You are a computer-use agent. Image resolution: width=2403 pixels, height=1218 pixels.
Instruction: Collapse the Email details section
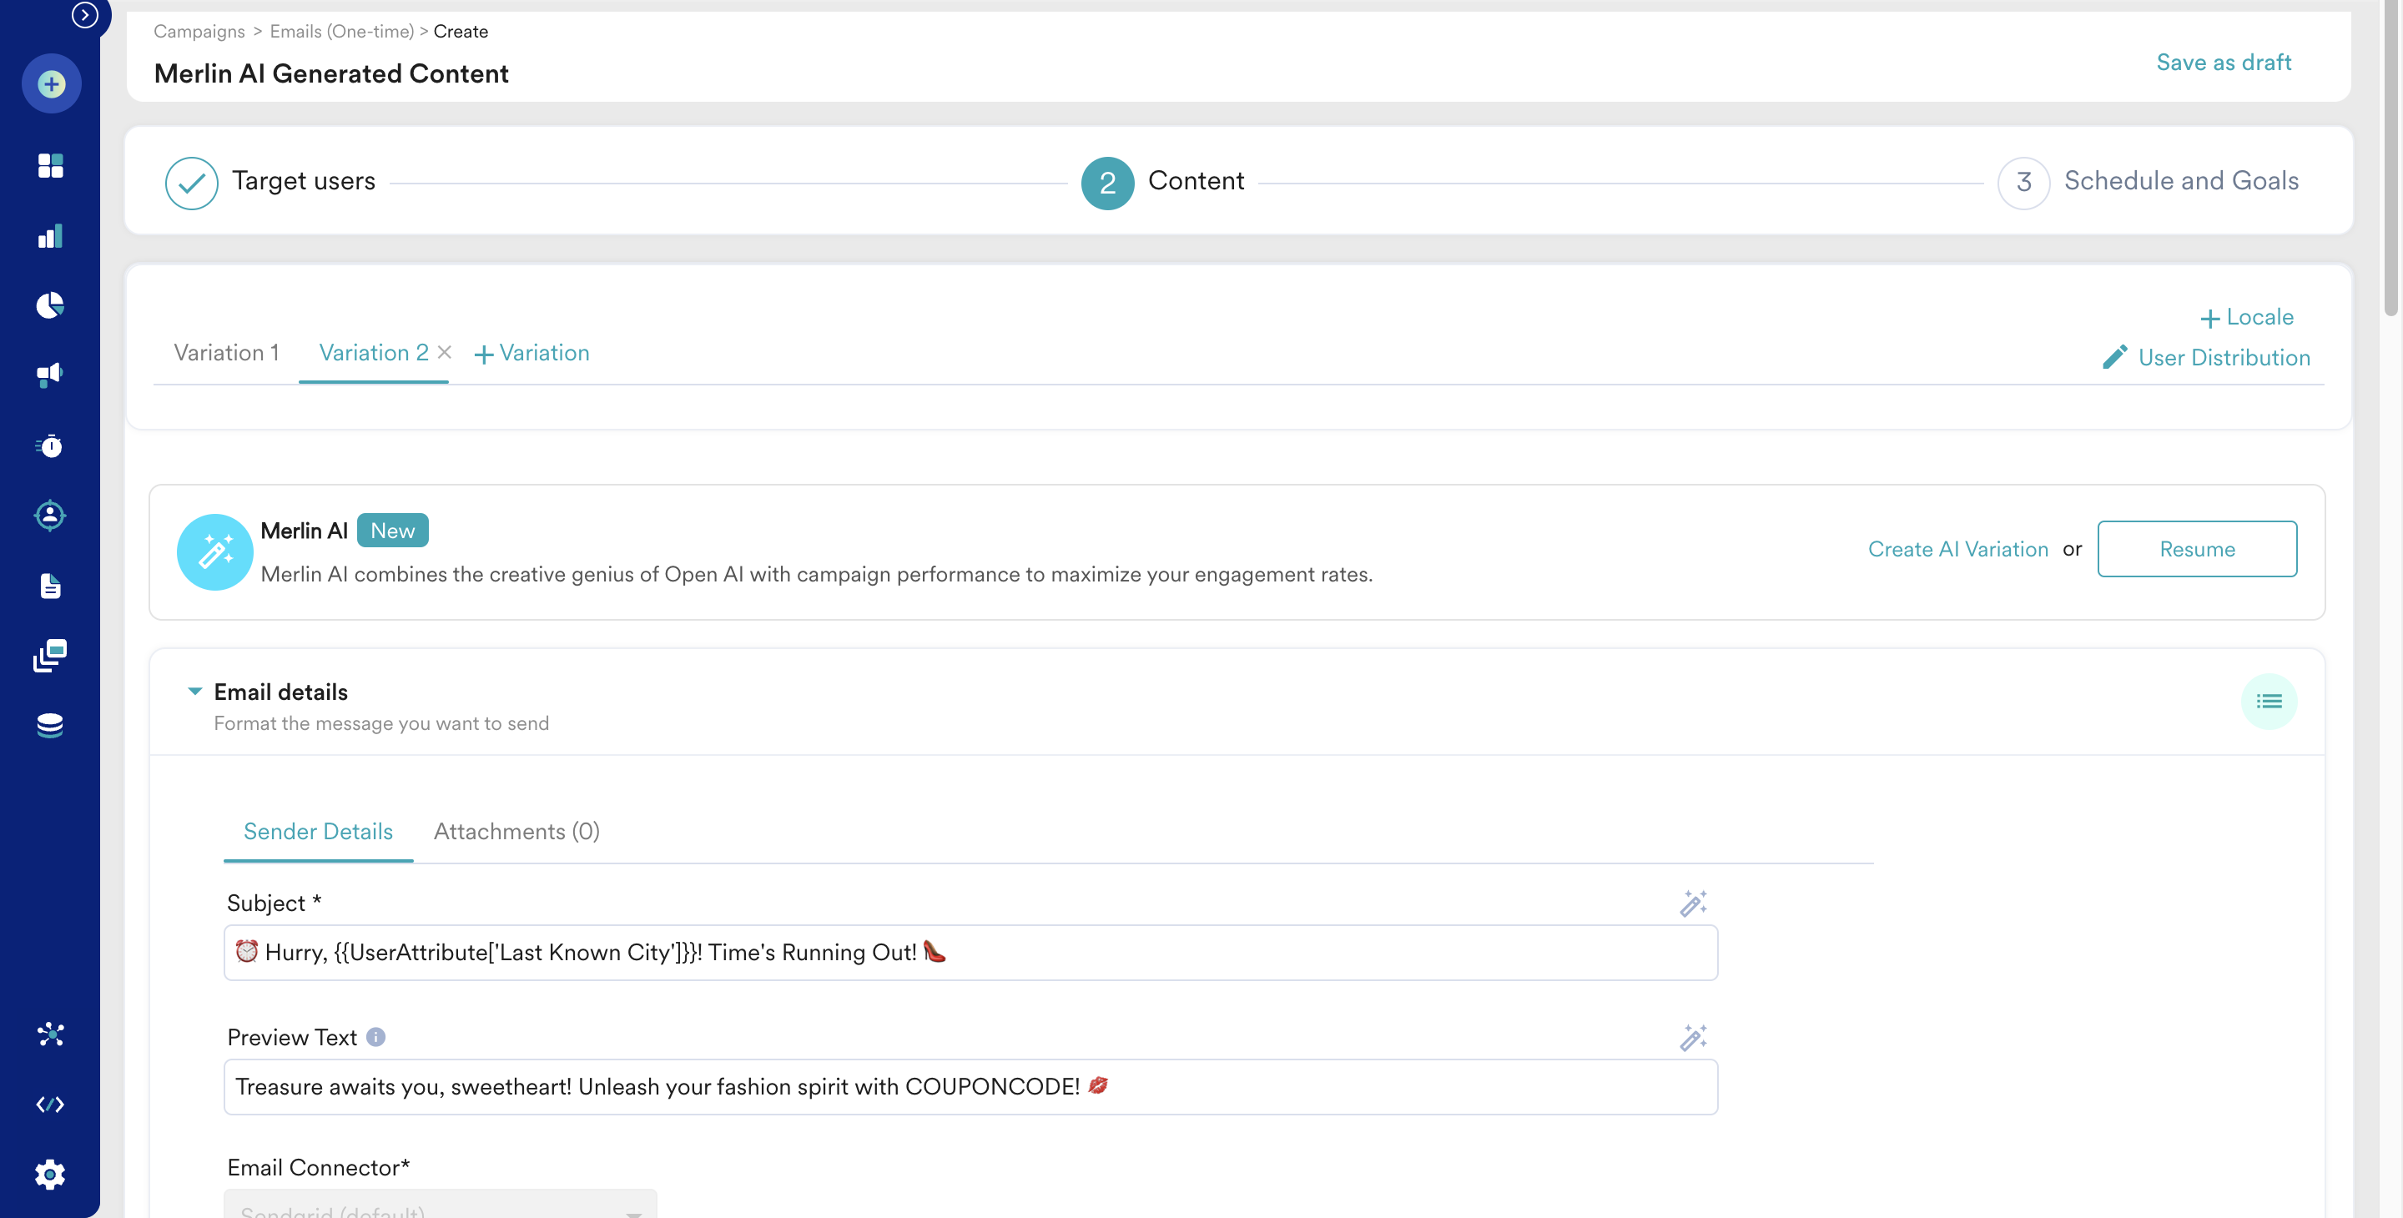tap(195, 691)
